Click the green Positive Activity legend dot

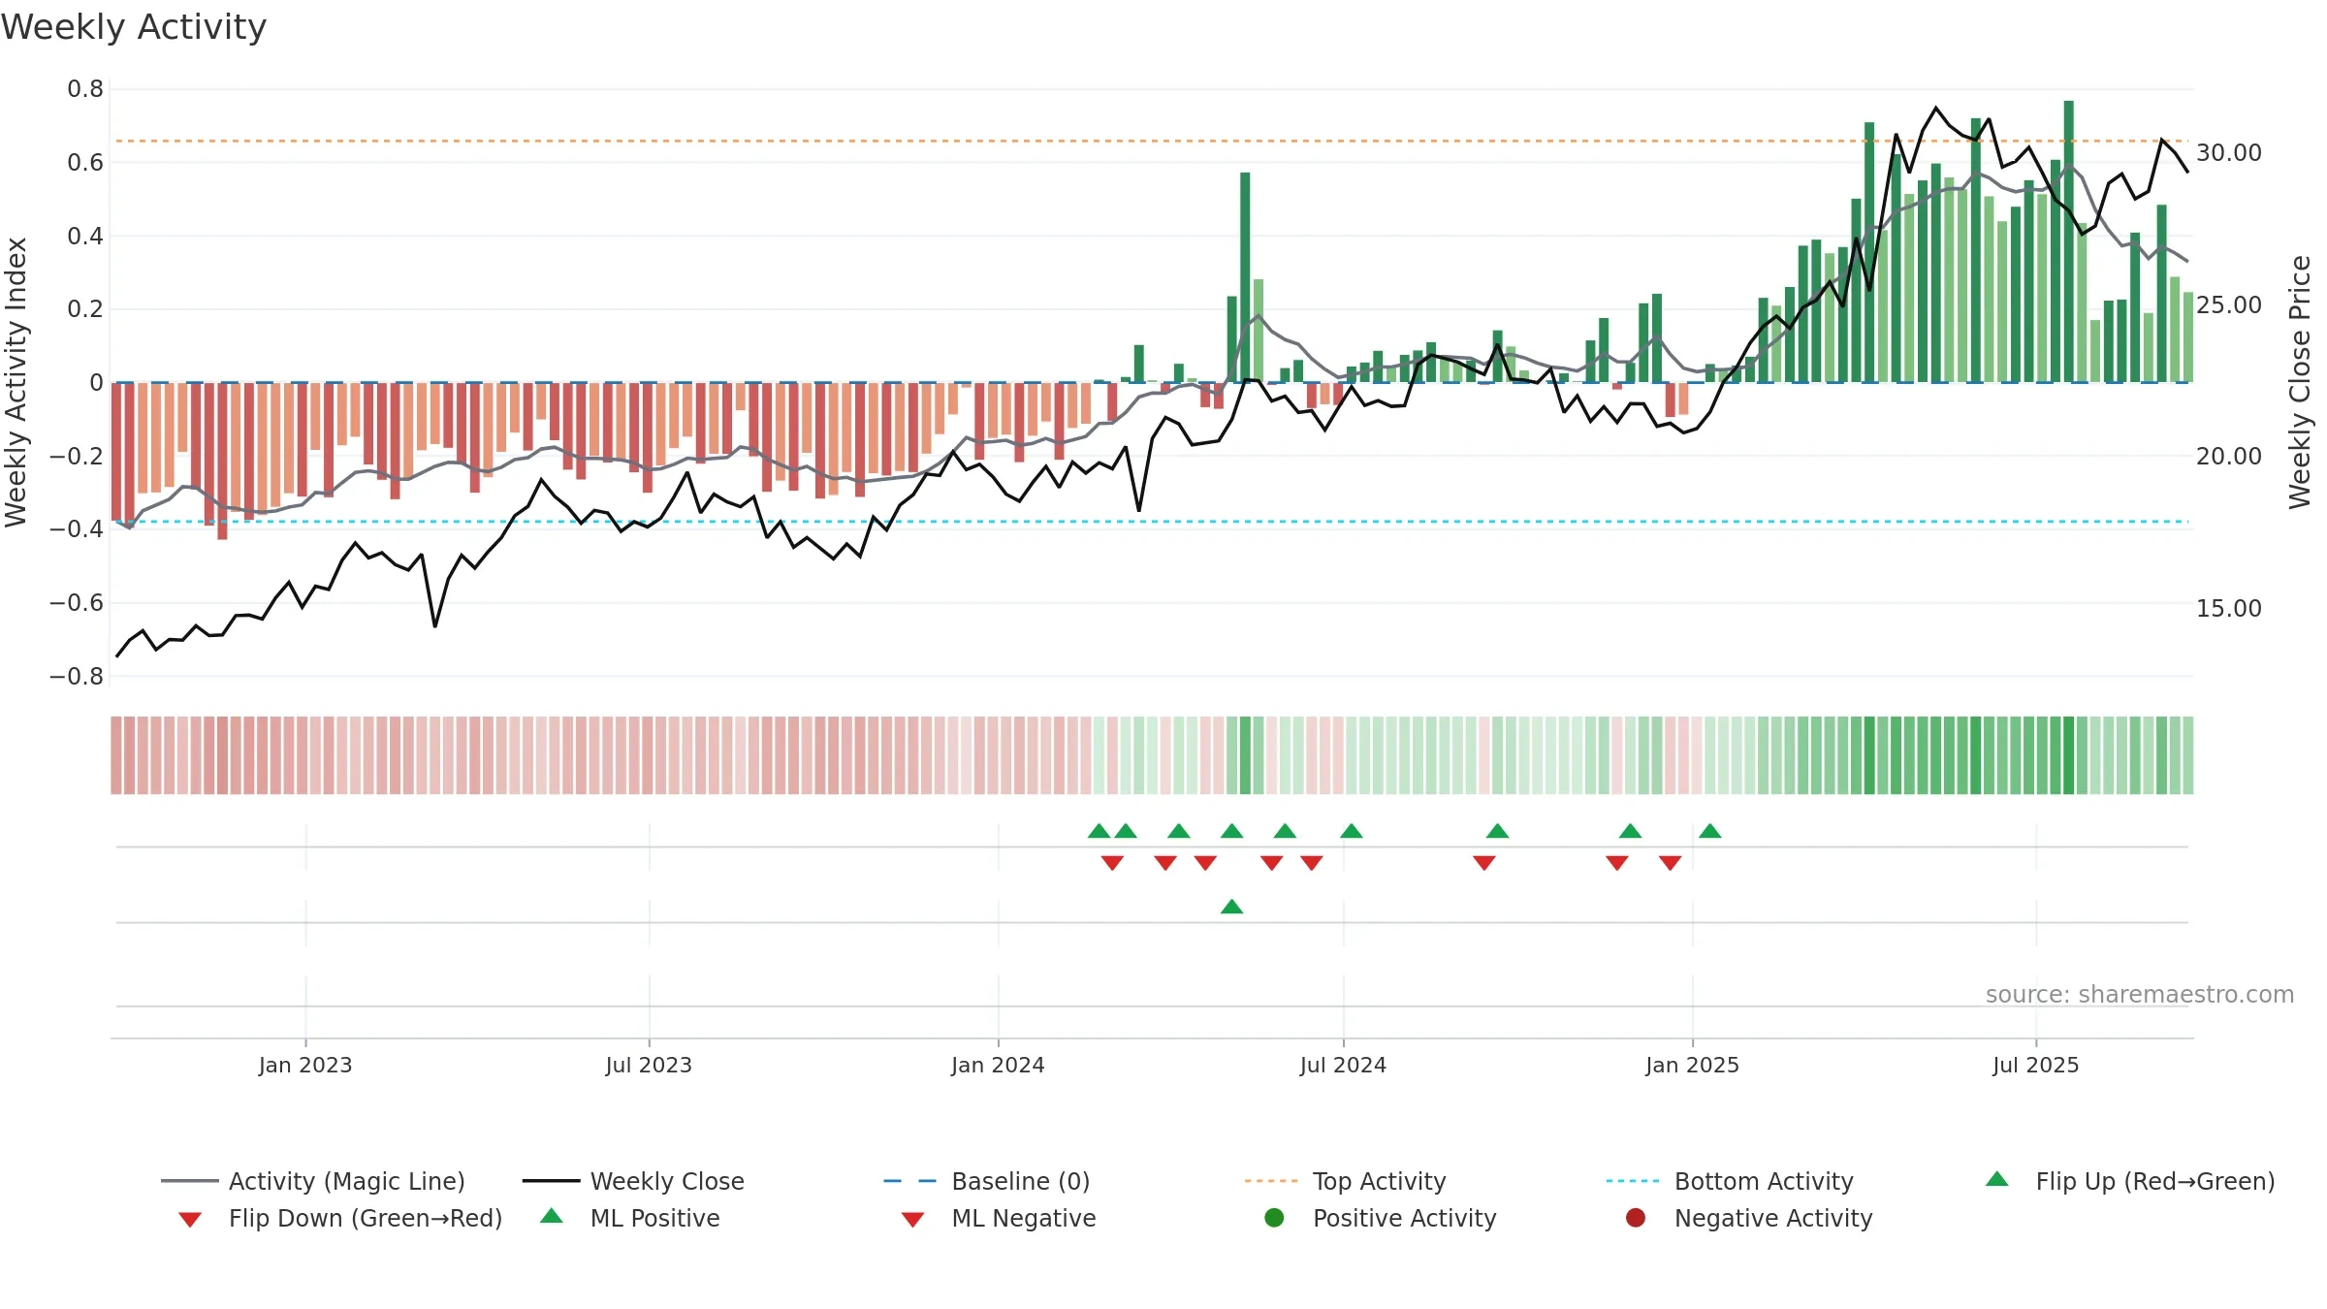click(x=1274, y=1218)
